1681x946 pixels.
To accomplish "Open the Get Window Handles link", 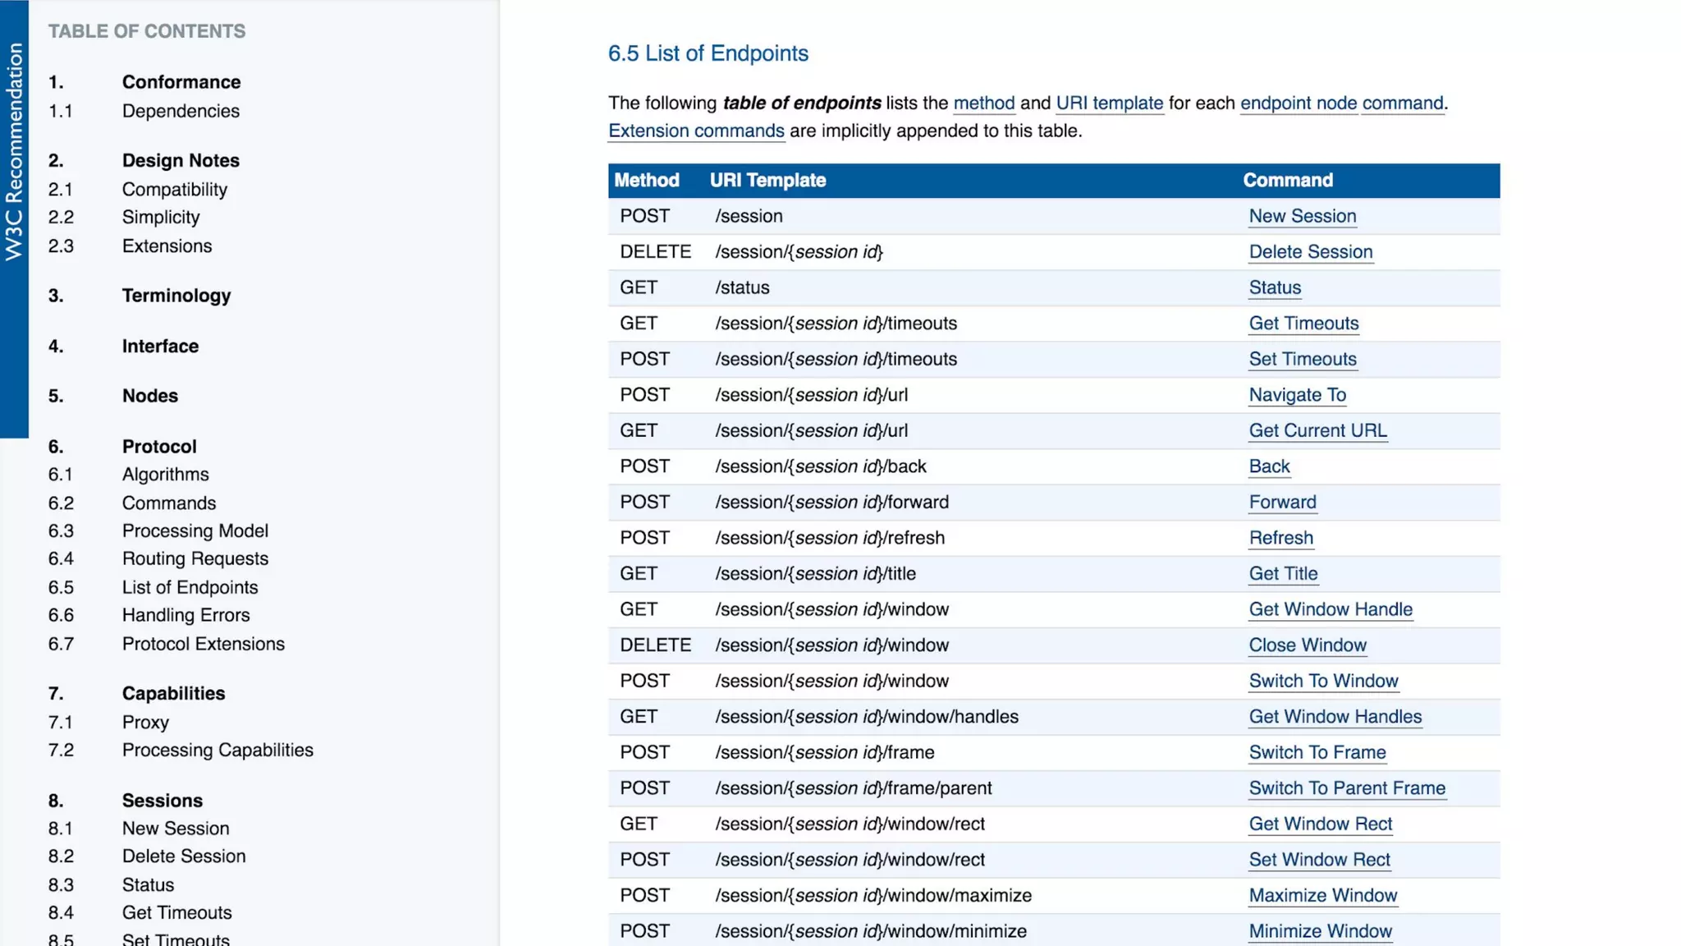I will tap(1335, 717).
